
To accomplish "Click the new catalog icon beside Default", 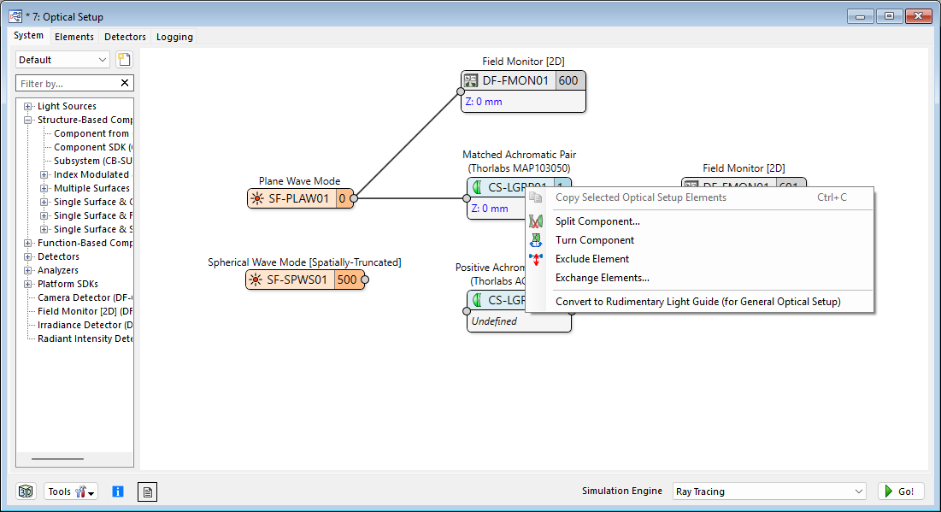I will pyautogui.click(x=124, y=60).
